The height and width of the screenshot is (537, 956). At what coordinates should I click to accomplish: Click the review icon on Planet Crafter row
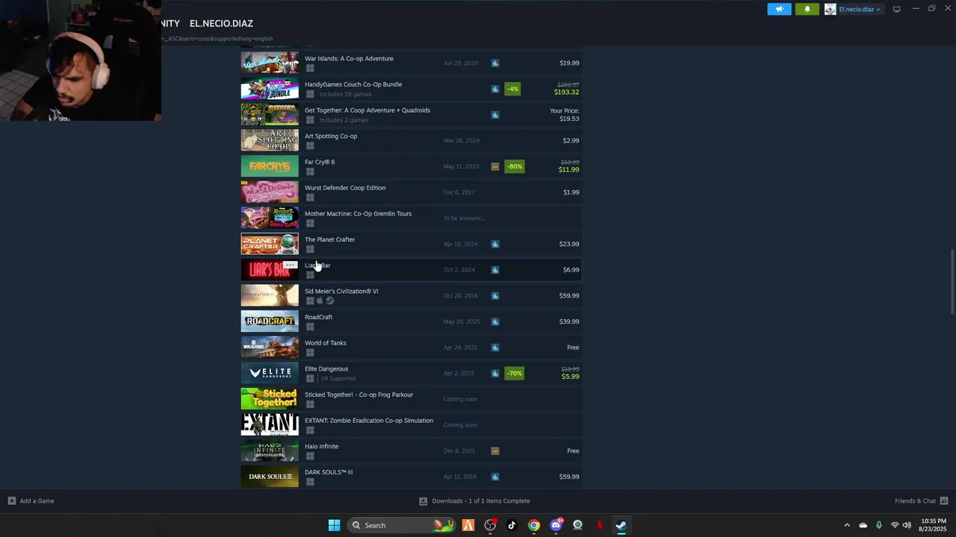495,244
